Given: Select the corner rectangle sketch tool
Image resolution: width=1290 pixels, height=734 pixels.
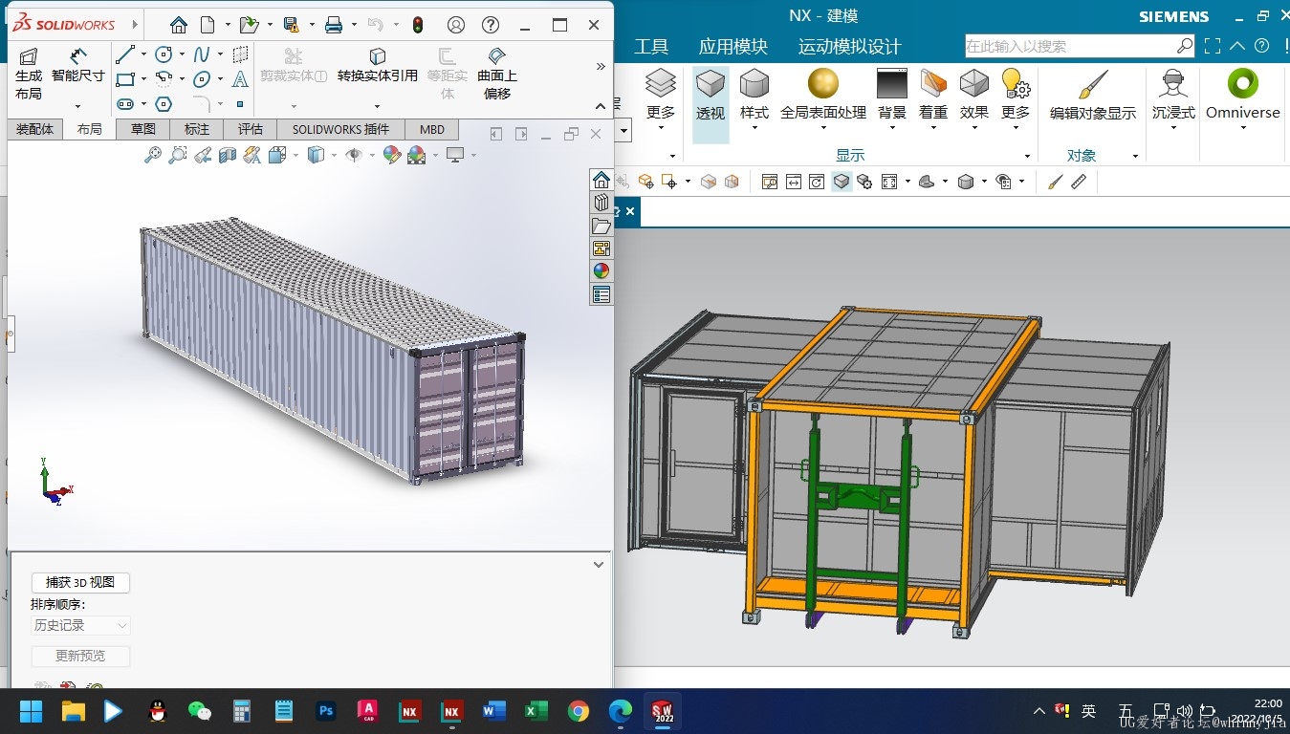Looking at the screenshot, I should (124, 79).
